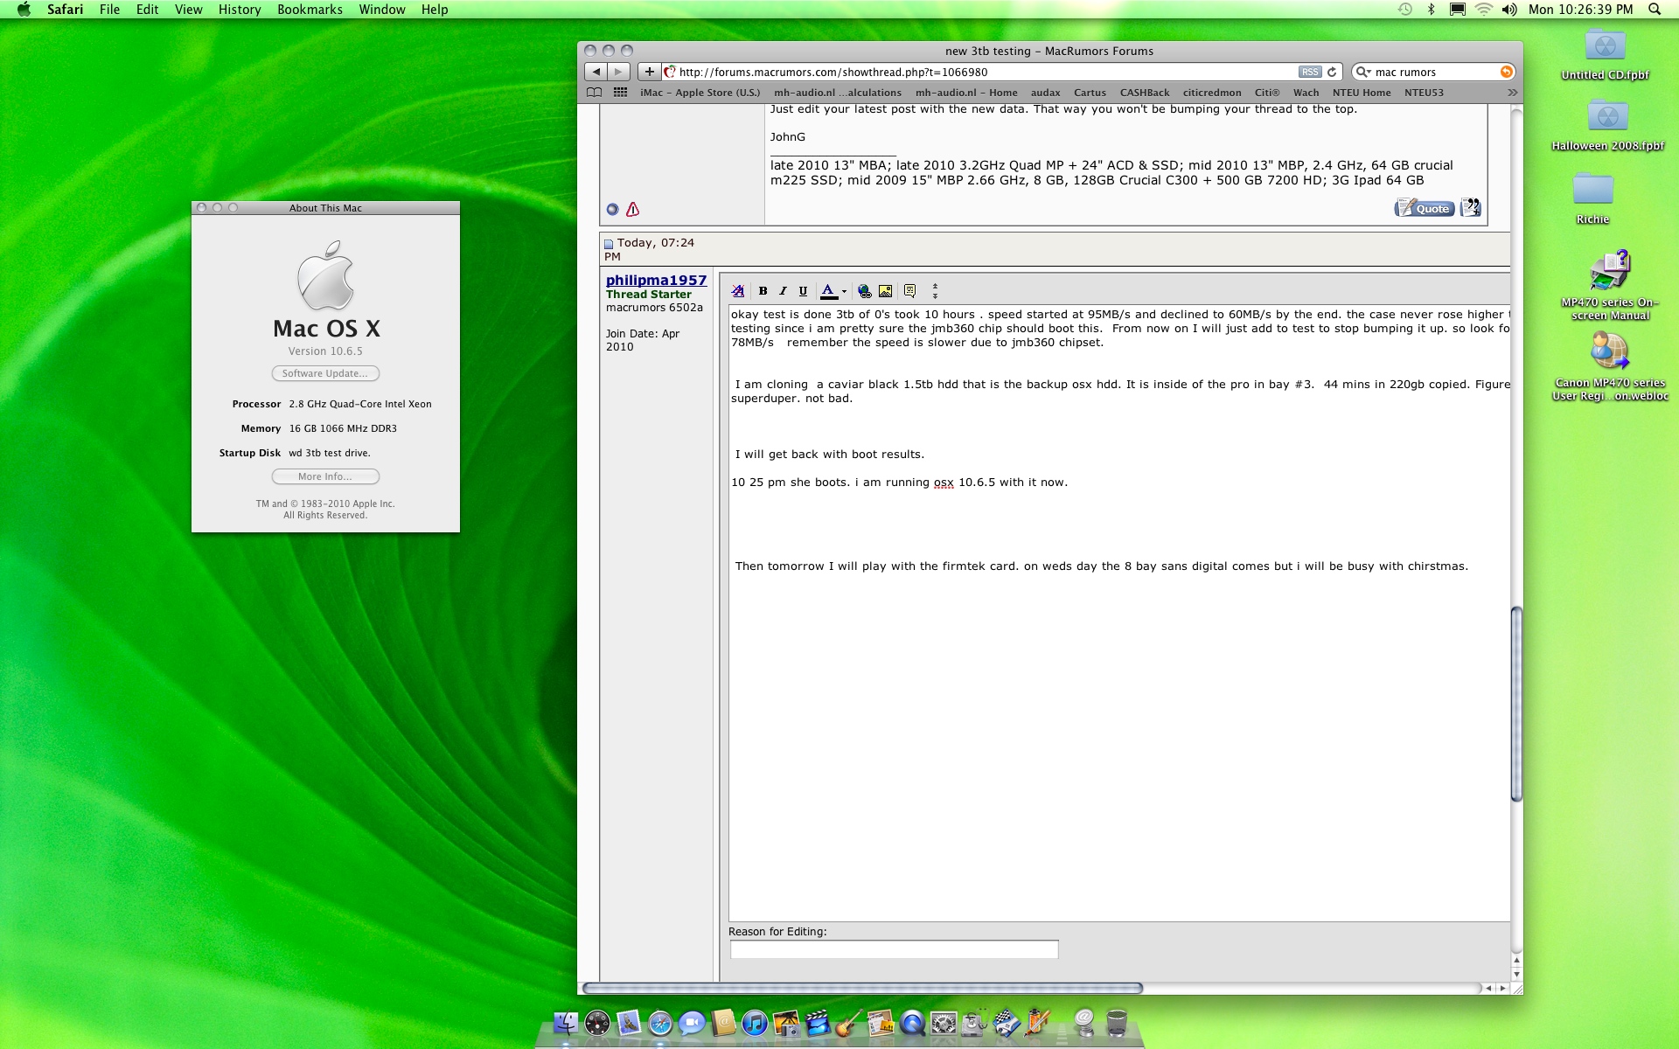The height and width of the screenshot is (1049, 1679).
Task: Click the Wi-Fi menu bar icon
Action: [1484, 10]
